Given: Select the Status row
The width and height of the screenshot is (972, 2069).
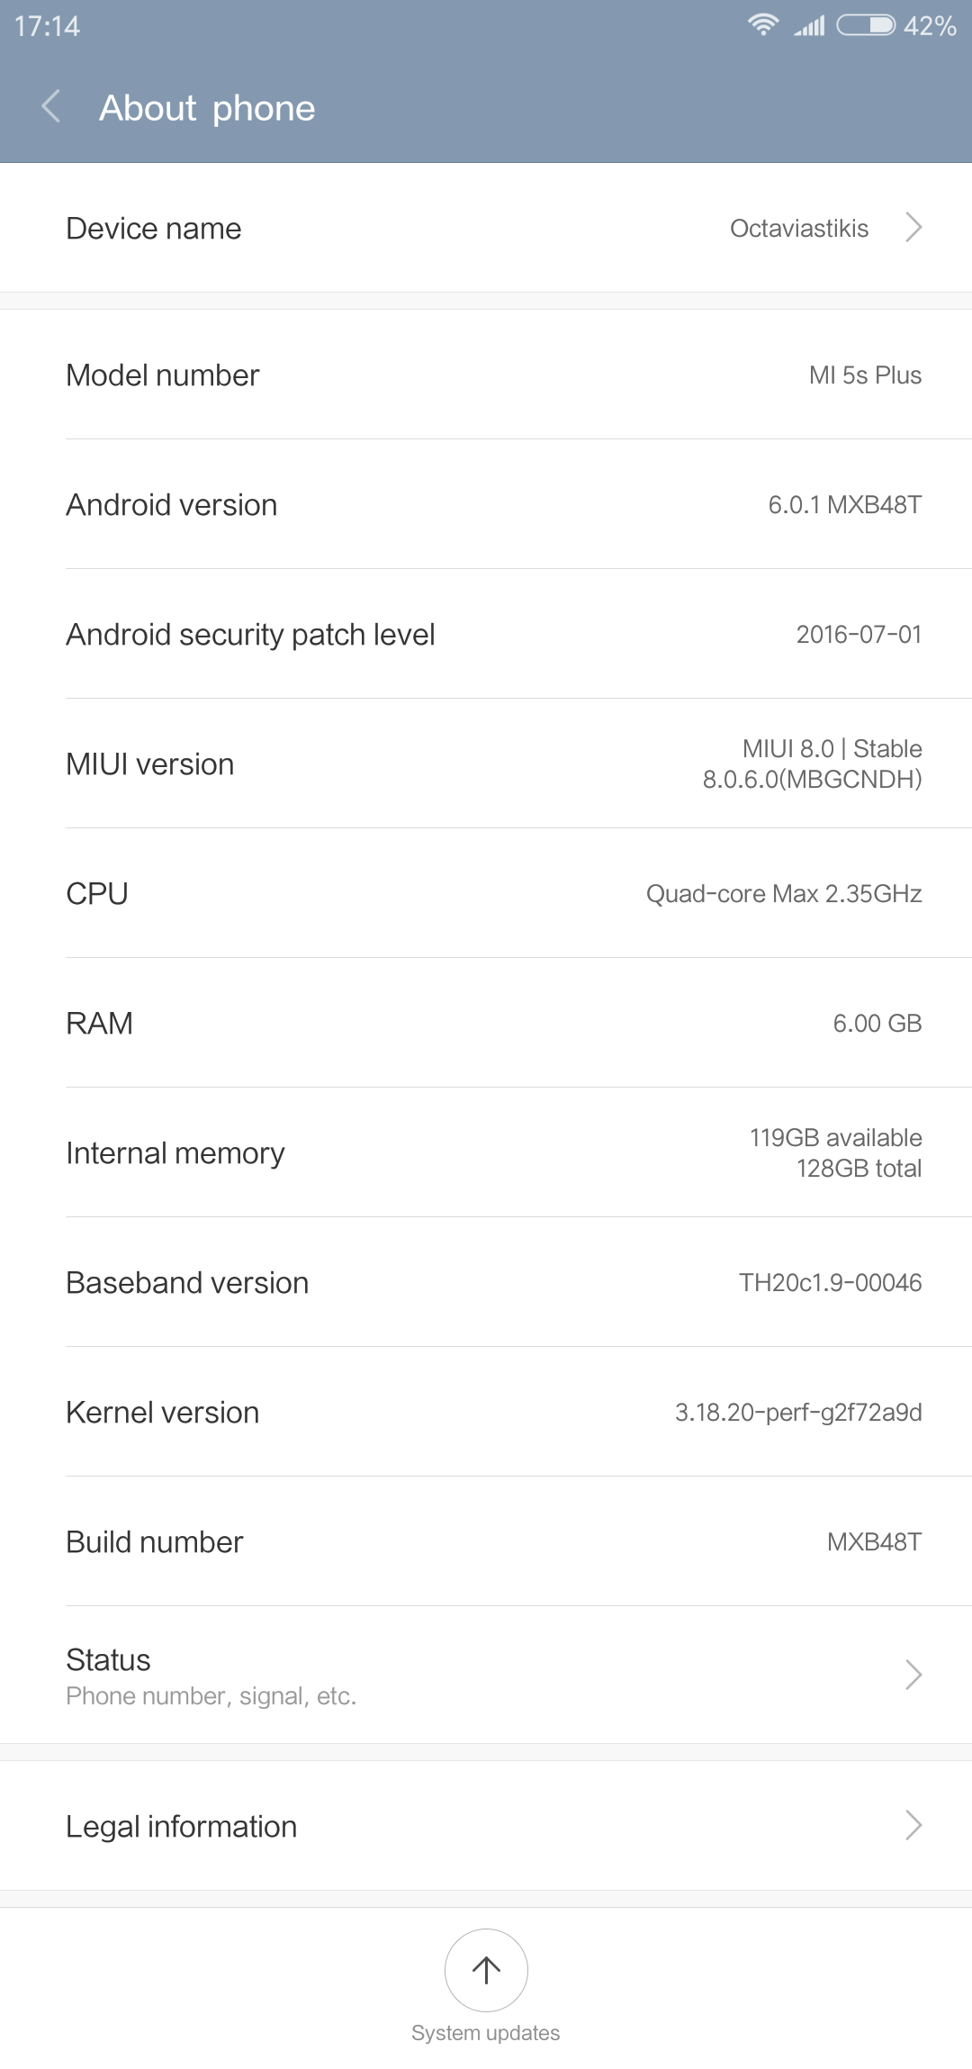Looking at the screenshot, I should click(x=486, y=1675).
